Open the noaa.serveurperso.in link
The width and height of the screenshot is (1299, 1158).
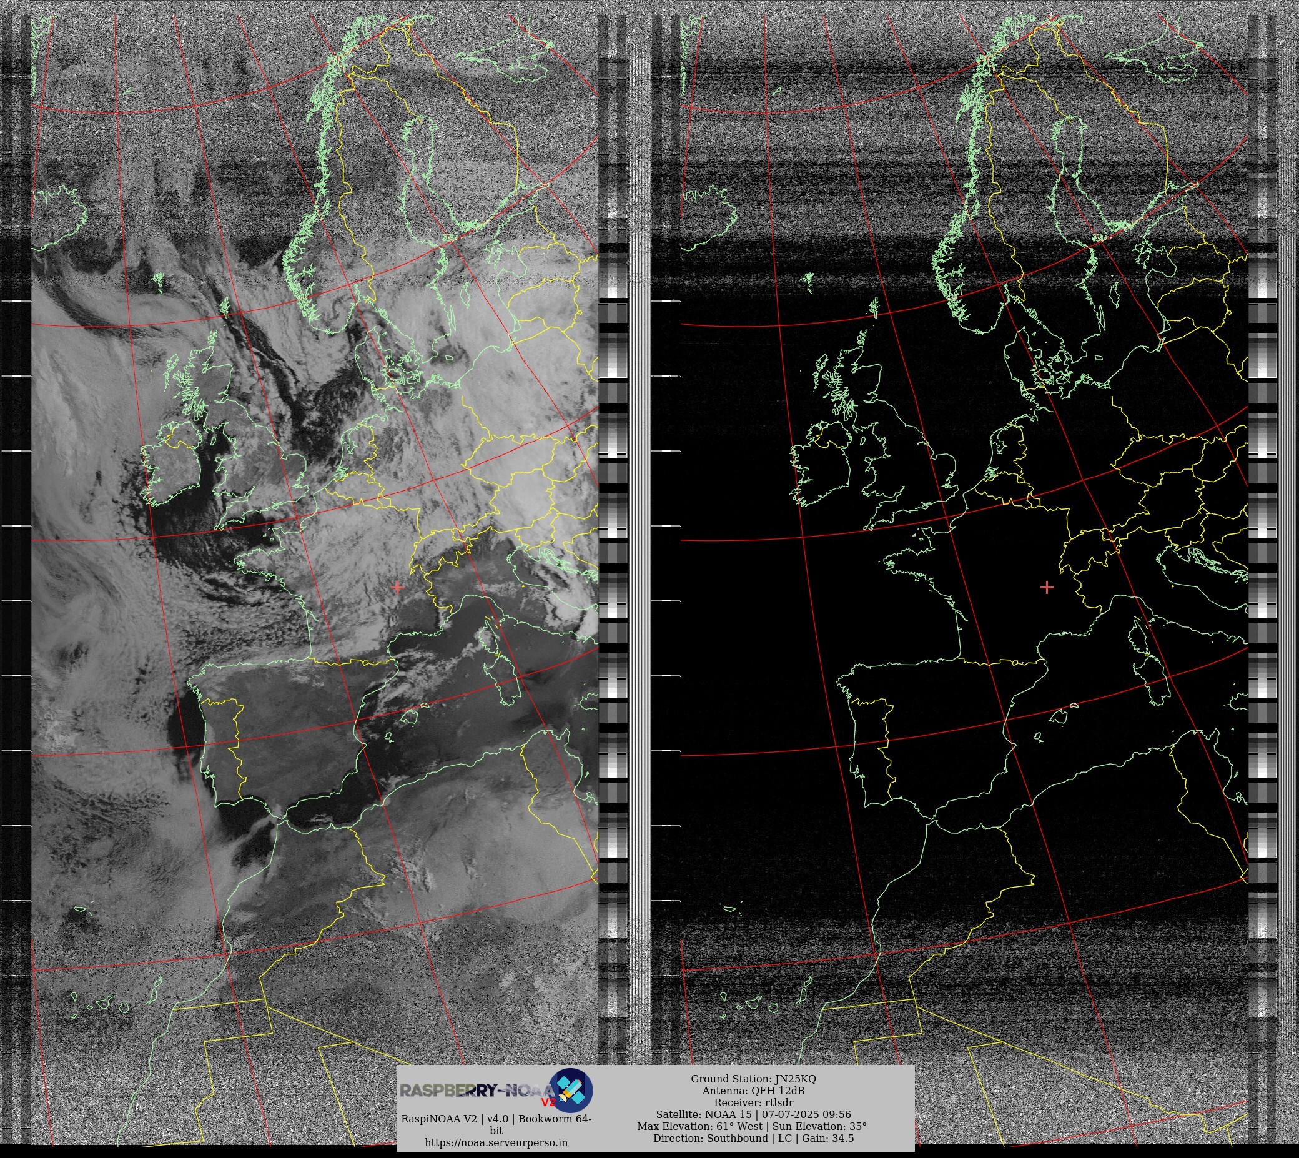coord(496,1142)
